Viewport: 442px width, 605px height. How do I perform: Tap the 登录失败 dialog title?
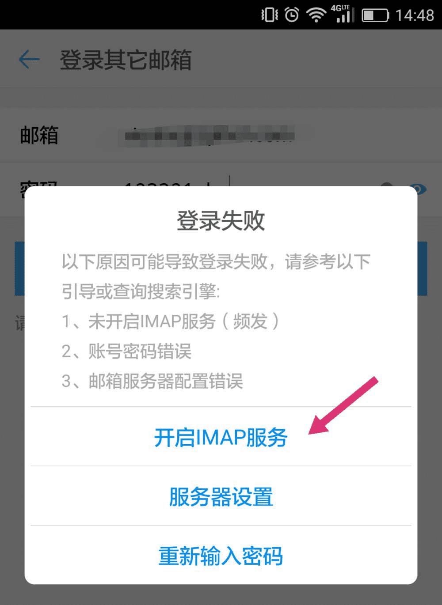(x=221, y=220)
